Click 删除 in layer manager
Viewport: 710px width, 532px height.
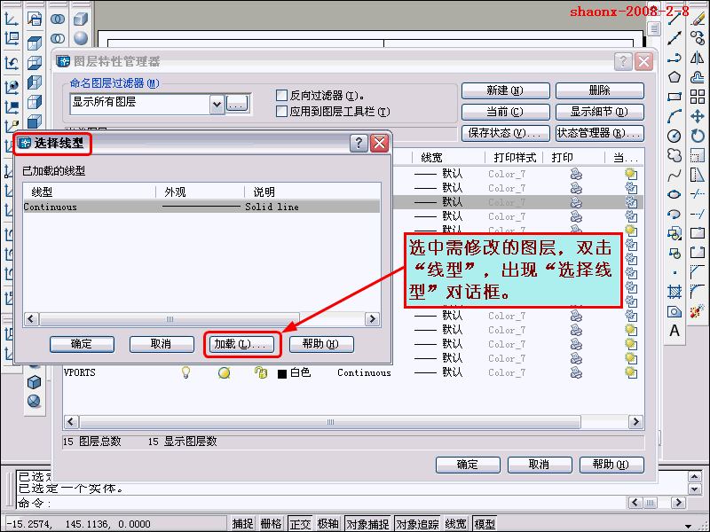600,90
